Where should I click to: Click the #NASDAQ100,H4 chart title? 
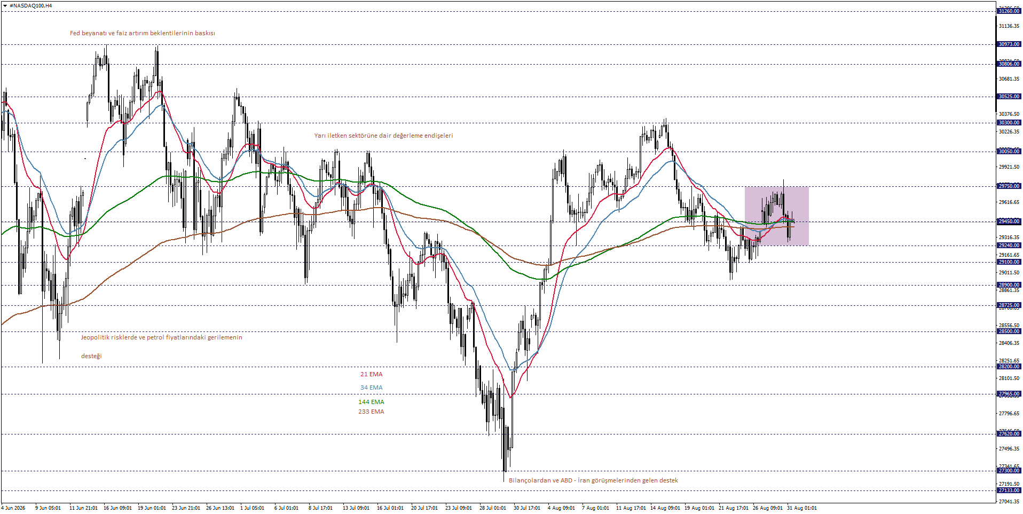pos(30,6)
